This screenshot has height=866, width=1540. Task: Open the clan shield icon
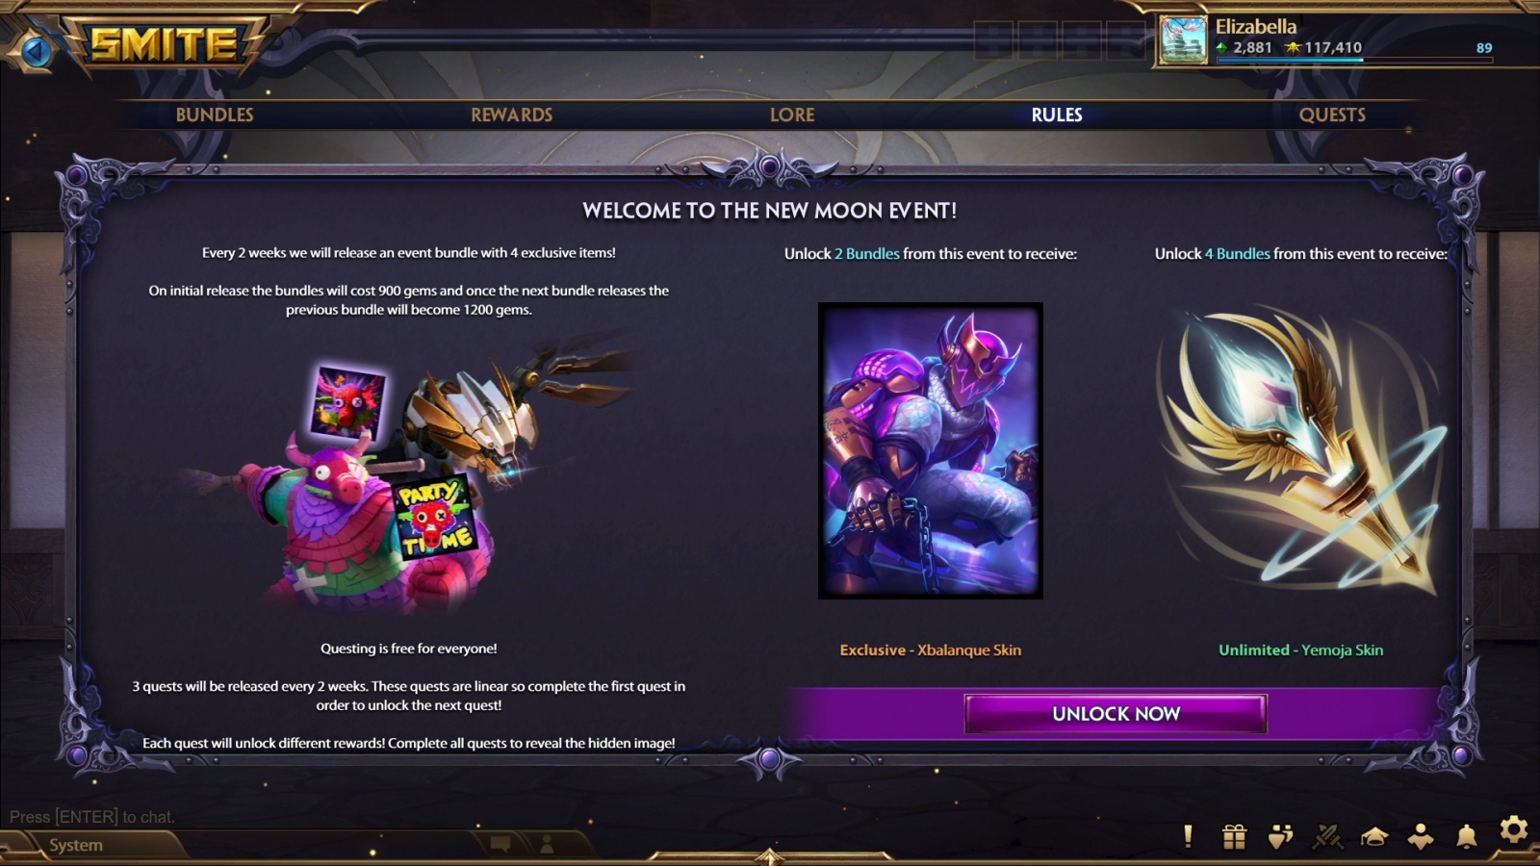(x=1280, y=837)
